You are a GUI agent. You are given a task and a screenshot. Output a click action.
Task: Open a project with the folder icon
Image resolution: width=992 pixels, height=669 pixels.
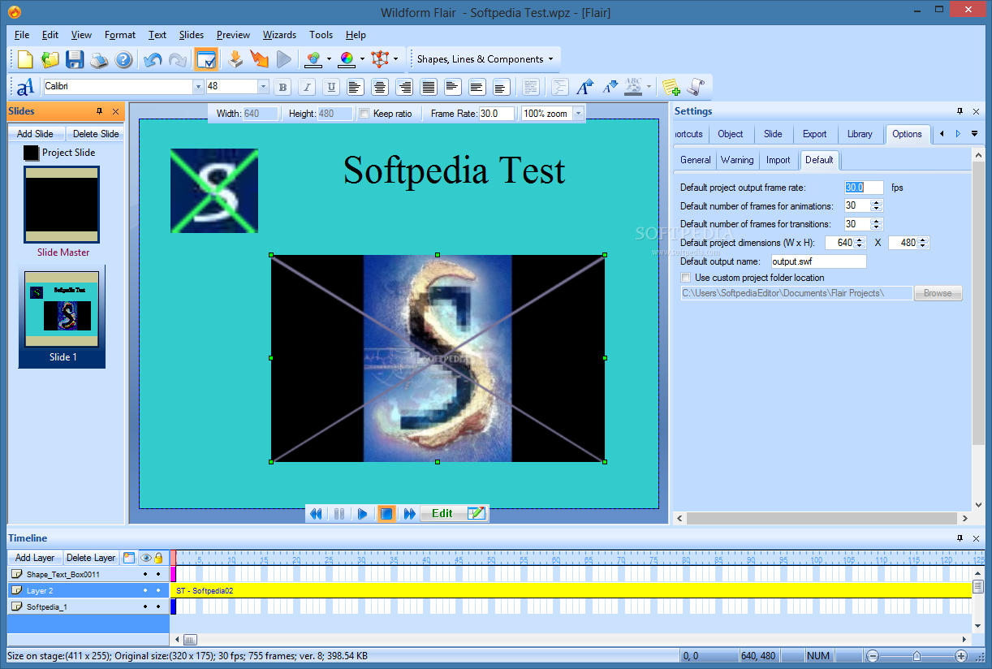pos(50,59)
